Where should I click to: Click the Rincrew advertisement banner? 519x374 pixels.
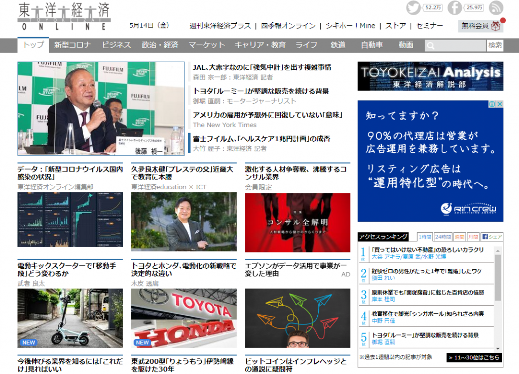[x=430, y=161]
